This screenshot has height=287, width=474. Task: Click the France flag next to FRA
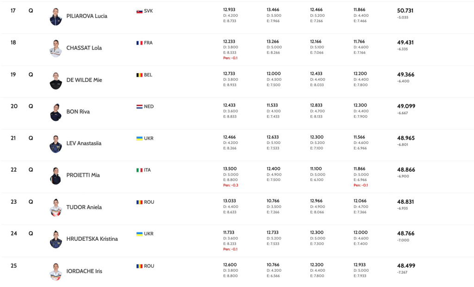tap(139, 43)
